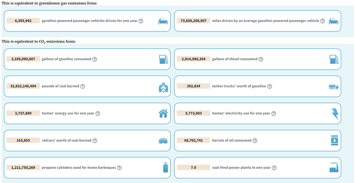Click 'pounds of coal burned' text
355x183 pixels.
(60, 86)
